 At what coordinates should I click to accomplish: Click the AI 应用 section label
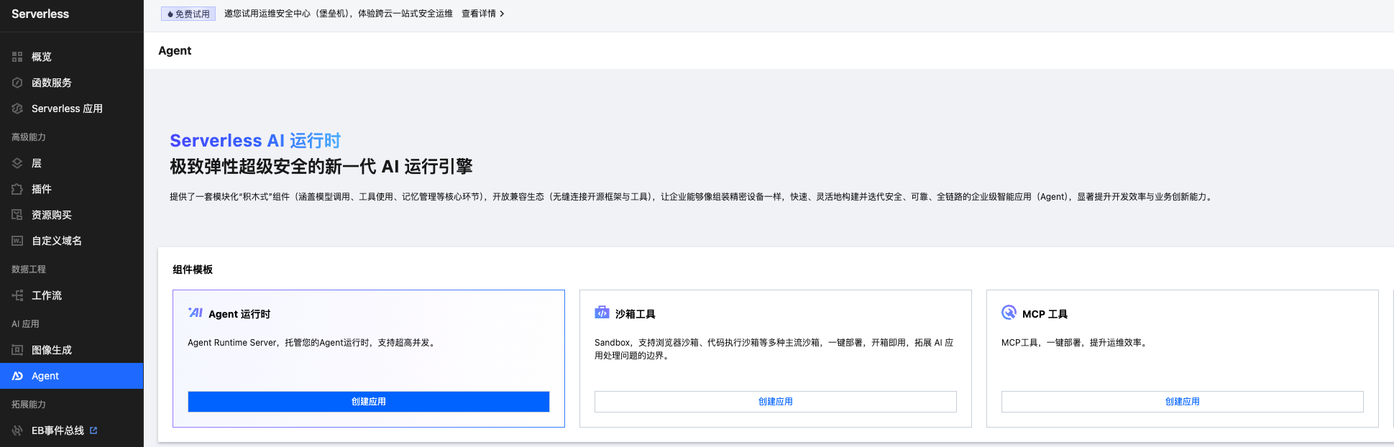pos(25,324)
